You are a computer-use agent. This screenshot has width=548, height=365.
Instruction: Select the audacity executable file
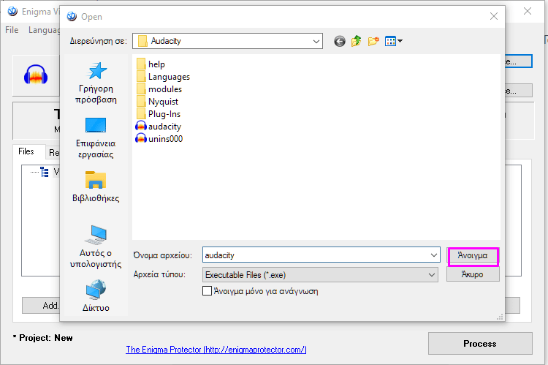pos(159,127)
